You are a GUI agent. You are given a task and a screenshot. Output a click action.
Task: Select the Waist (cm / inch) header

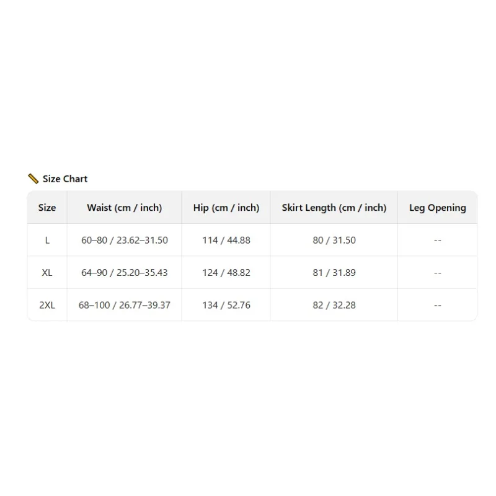[125, 208]
